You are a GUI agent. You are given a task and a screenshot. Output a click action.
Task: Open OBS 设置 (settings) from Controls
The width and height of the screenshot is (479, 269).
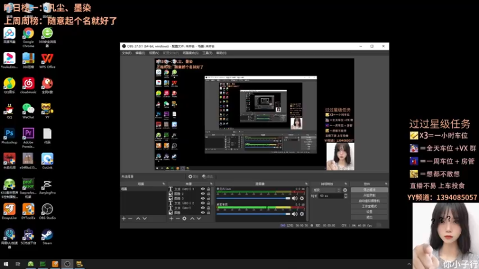pos(369,212)
